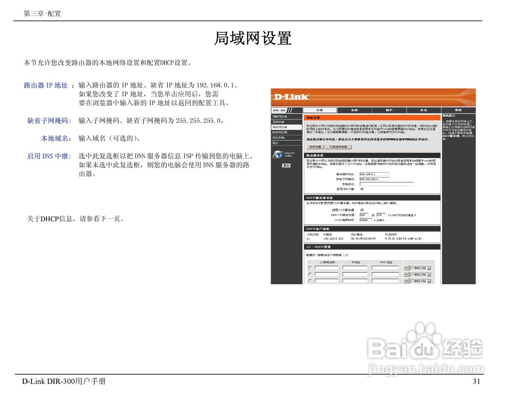
Task: Click the blue label 本地域名
Action: click(x=55, y=138)
